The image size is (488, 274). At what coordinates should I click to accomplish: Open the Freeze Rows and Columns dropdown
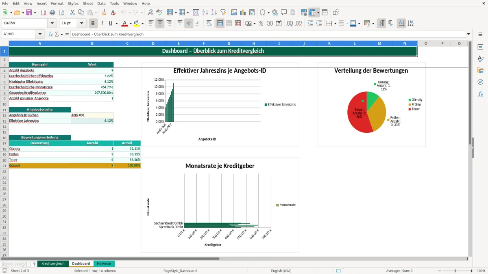pyautogui.click(x=318, y=13)
